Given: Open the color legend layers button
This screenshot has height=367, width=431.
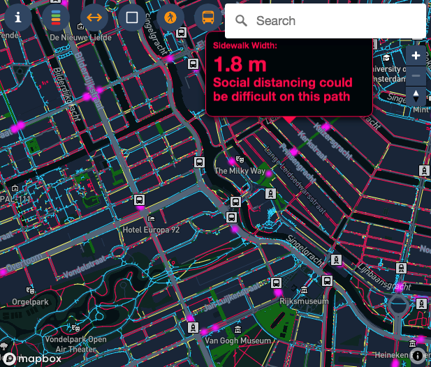Looking at the screenshot, I should 56,17.
